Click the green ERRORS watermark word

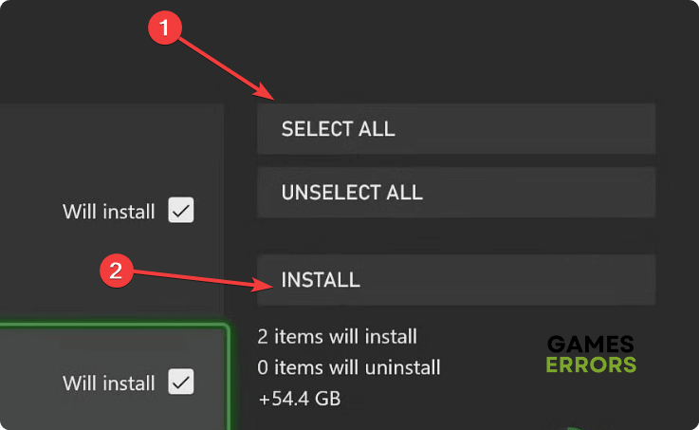[x=593, y=365]
